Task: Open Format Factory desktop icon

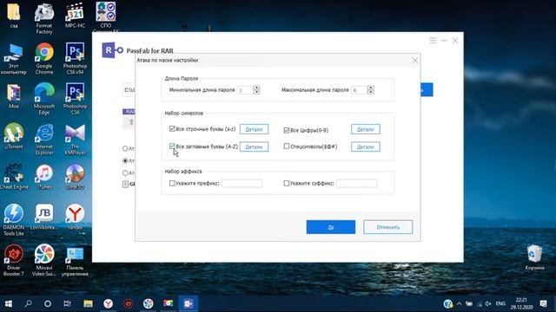Action: pos(44,18)
